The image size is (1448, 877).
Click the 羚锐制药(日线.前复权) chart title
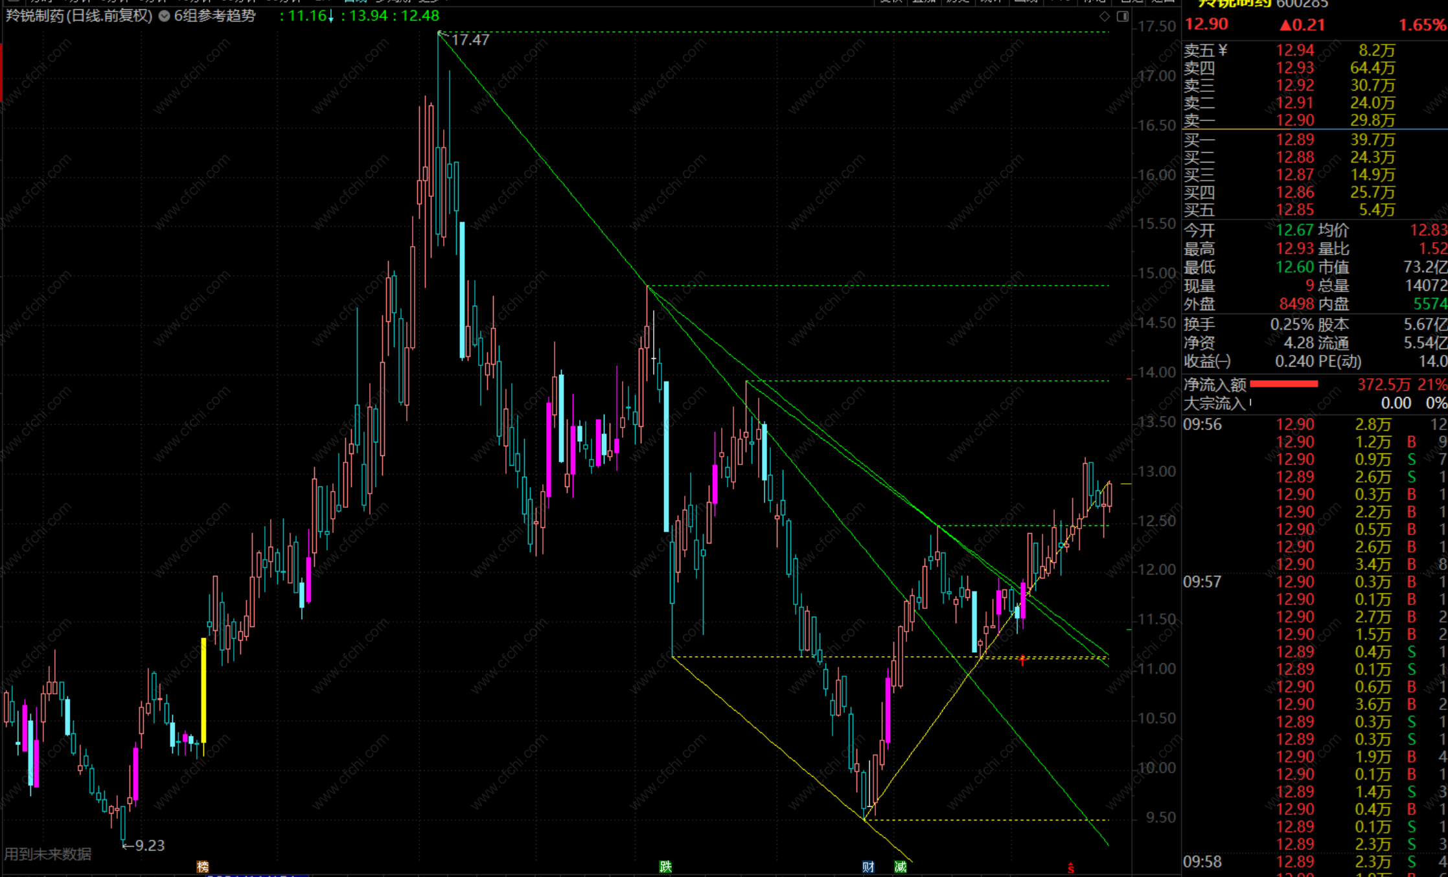click(x=78, y=16)
